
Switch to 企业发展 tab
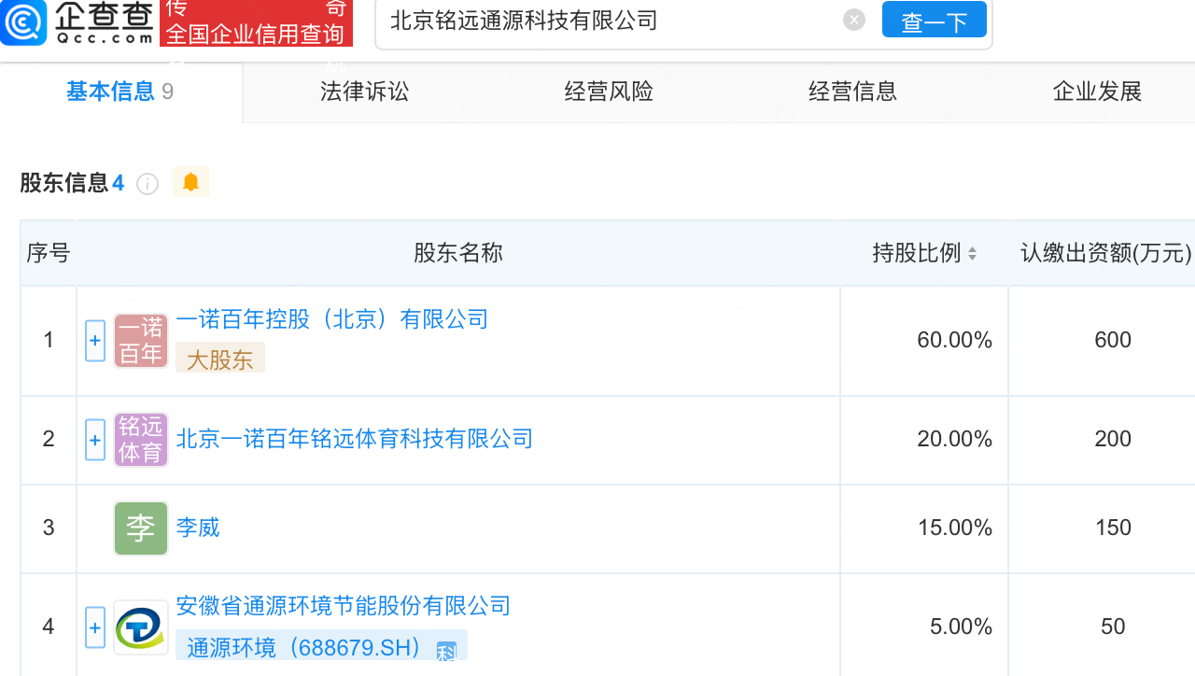[1098, 92]
